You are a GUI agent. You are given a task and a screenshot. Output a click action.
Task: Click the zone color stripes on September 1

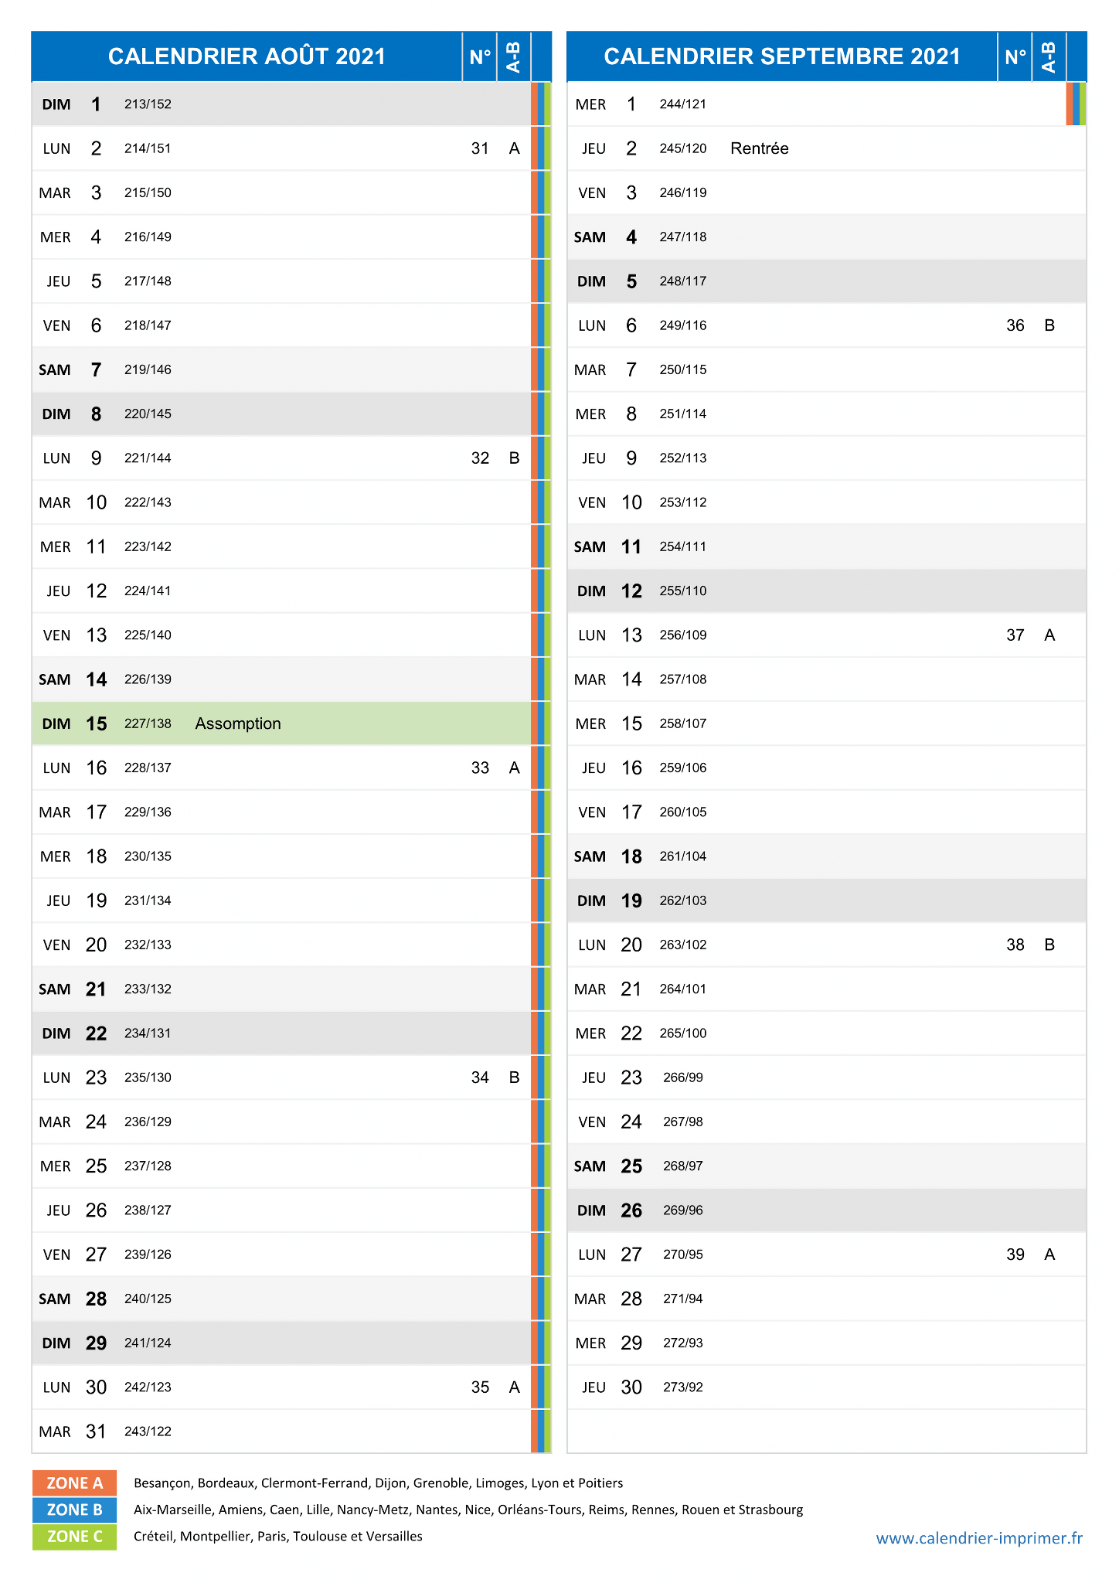click(1076, 104)
